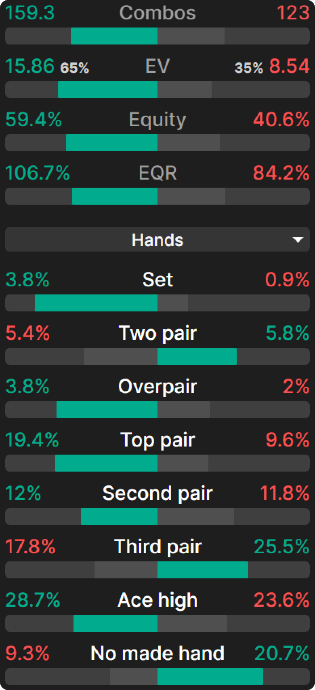The image size is (315, 690).
Task: Select the Set hand row label
Action: pos(157,279)
